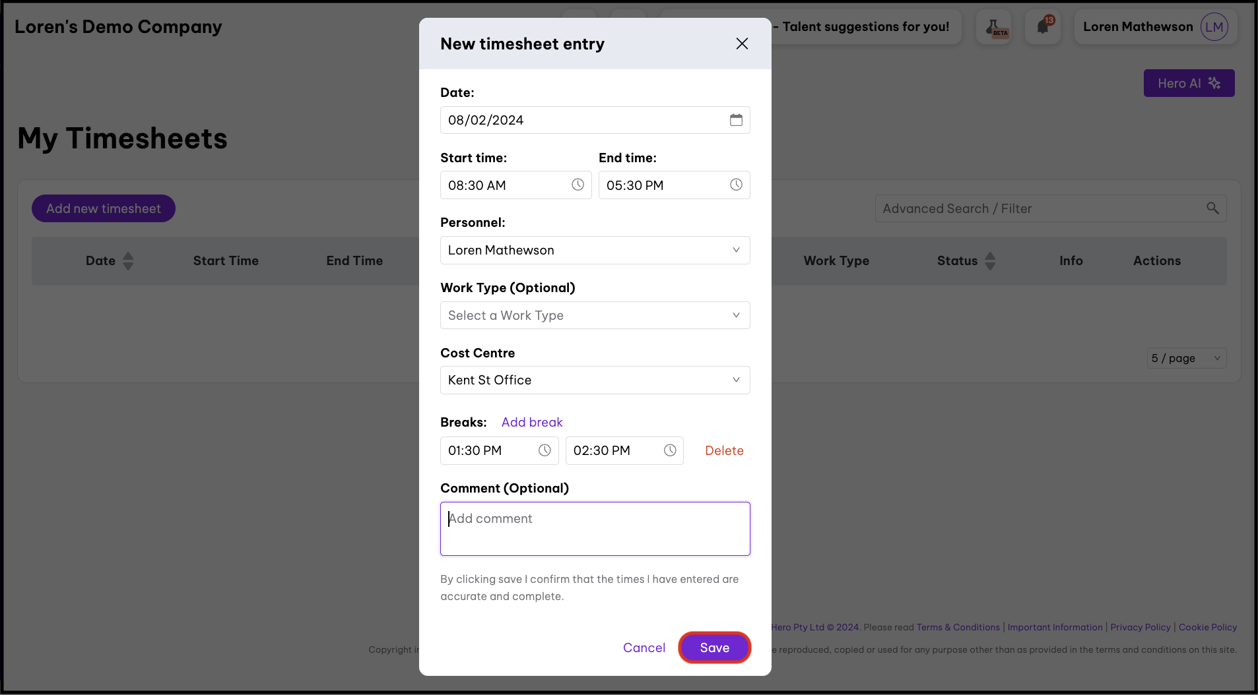Click the Start time clock icon
Viewport: 1258px width, 695px height.
pos(578,185)
